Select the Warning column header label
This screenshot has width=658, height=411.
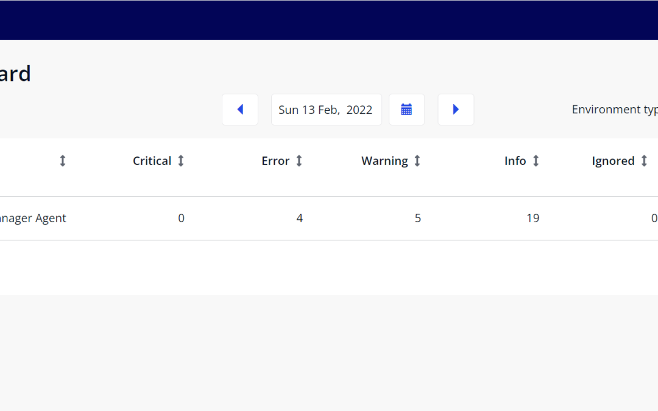pyautogui.click(x=384, y=161)
